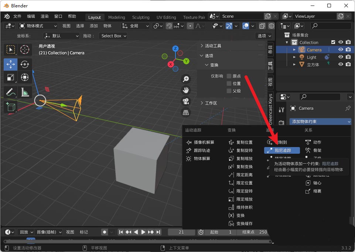Select the Annotate tool
The image size is (355, 252).
(x=11, y=92)
